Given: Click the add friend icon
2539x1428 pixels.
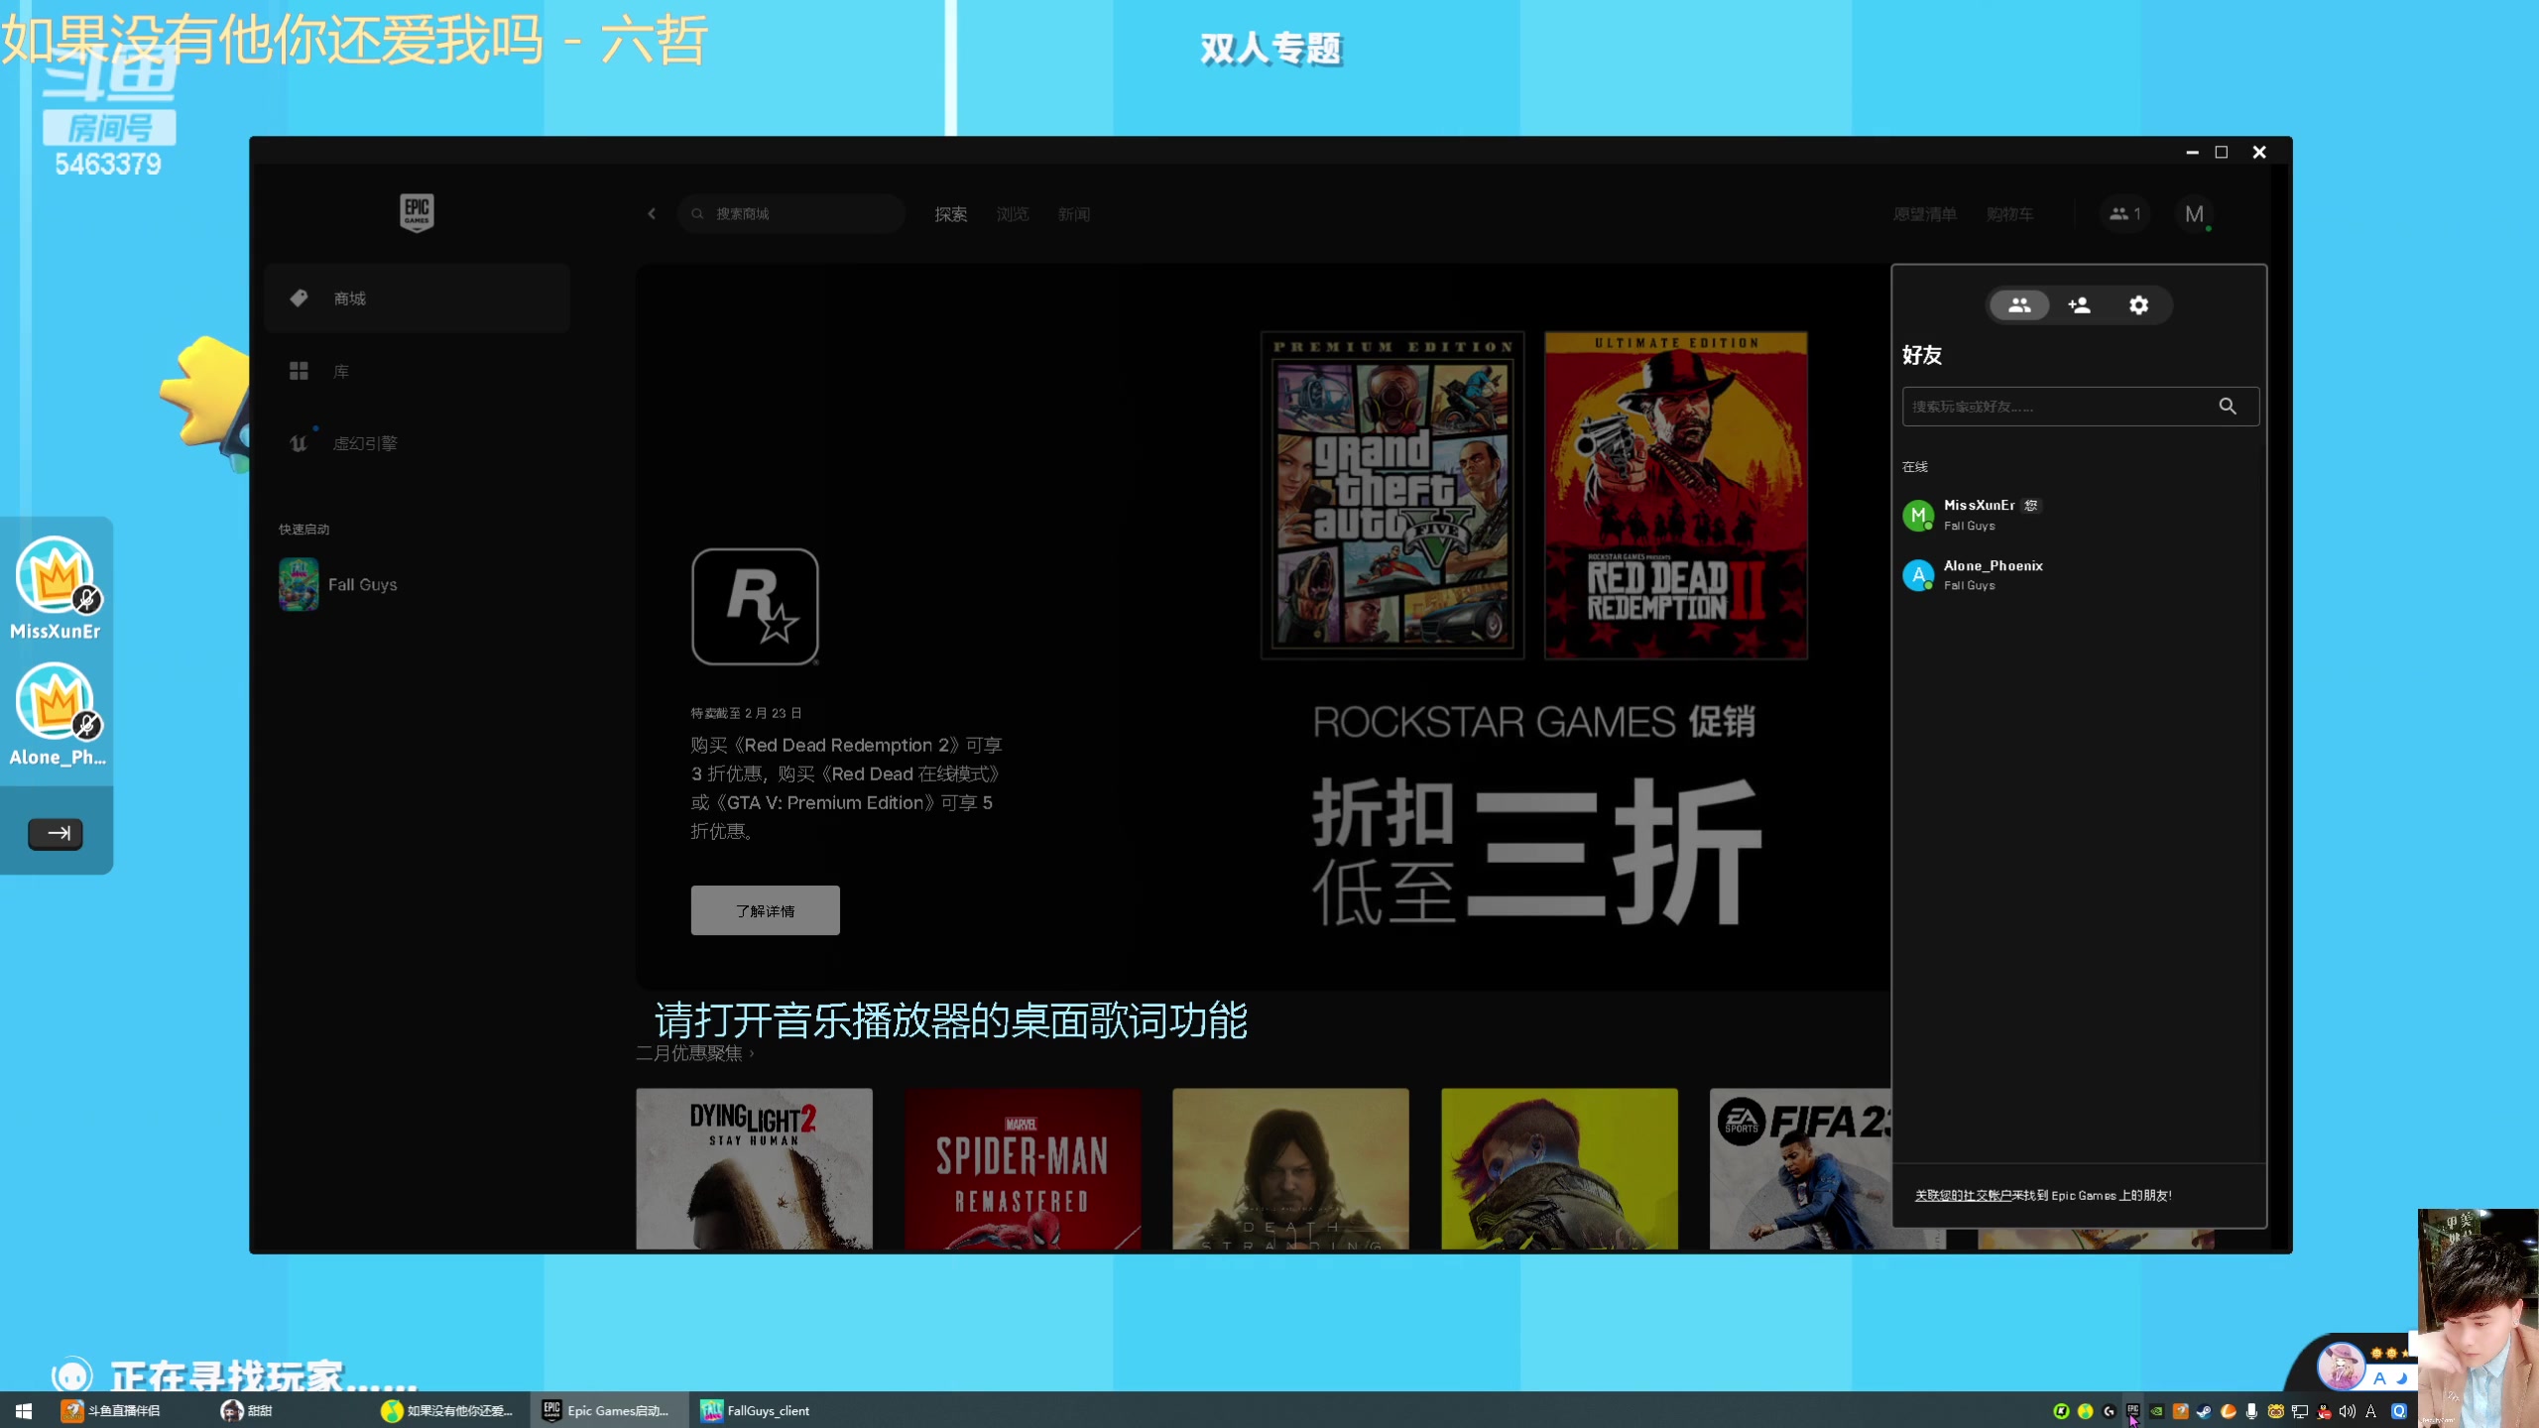Looking at the screenshot, I should (2079, 305).
